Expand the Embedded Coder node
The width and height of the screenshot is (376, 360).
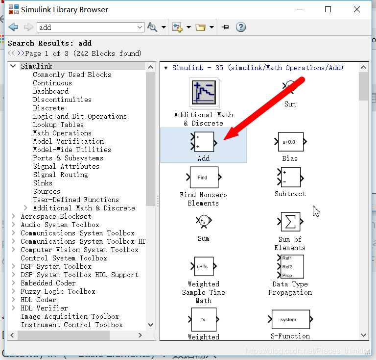tap(13, 283)
